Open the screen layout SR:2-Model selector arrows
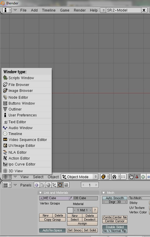This screenshot has height=237, width=150. pyautogui.click(x=103, y=10)
